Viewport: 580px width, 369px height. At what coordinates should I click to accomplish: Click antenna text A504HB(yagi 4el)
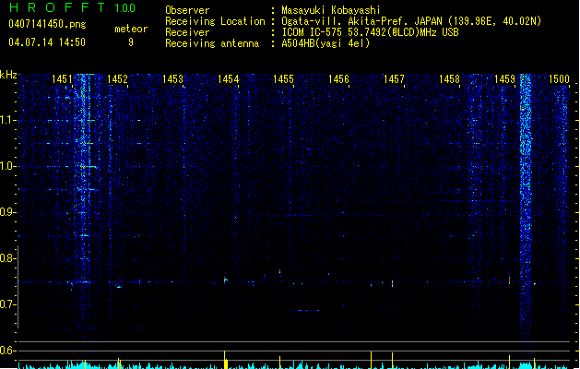[x=326, y=43]
